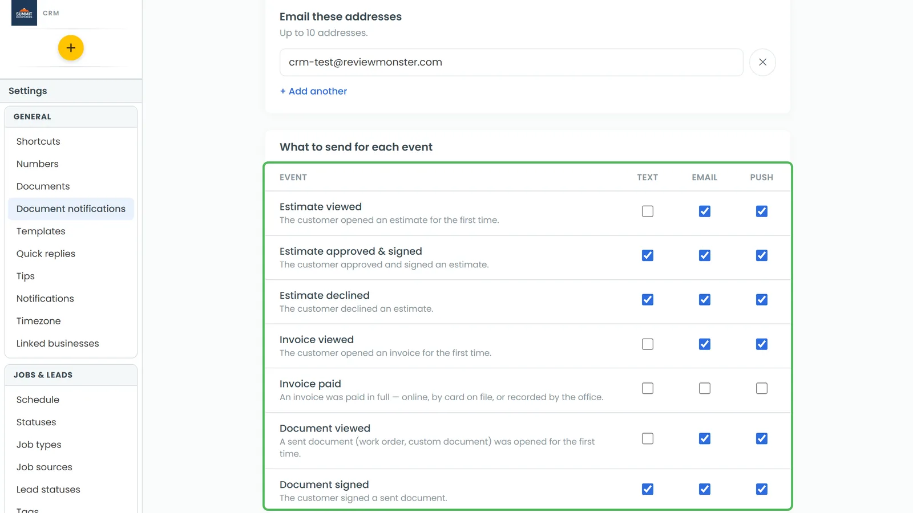
Task: Click the Summit logo in the sidebar
Action: click(24, 13)
